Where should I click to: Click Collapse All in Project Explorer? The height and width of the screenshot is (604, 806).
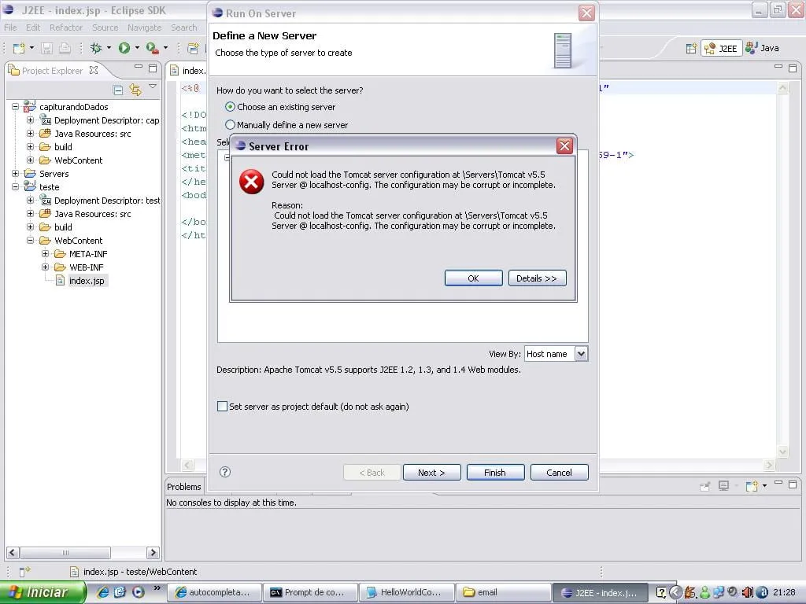tap(118, 90)
